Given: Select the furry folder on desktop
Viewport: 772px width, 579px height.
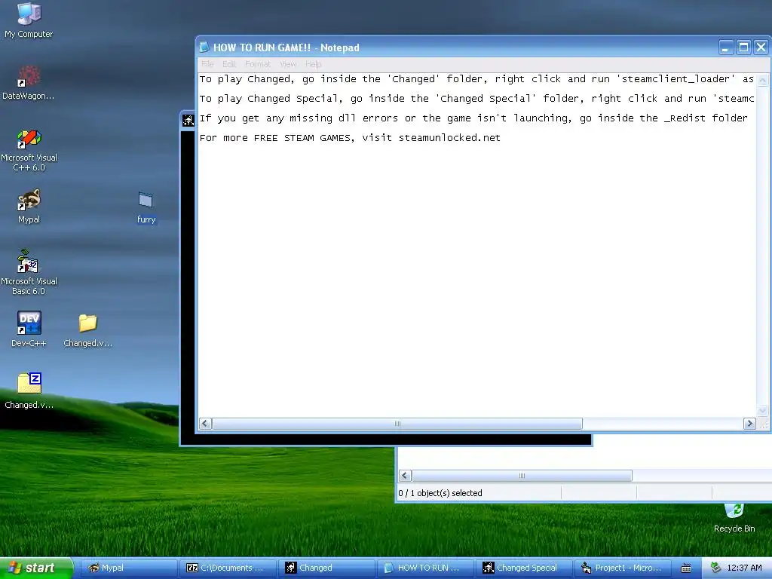Looking at the screenshot, I should (x=146, y=207).
